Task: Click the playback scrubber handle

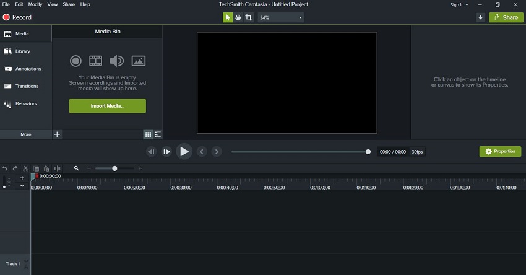Action: click(368, 152)
